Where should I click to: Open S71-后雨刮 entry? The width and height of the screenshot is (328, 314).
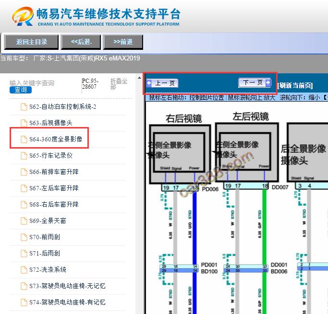(x=45, y=253)
